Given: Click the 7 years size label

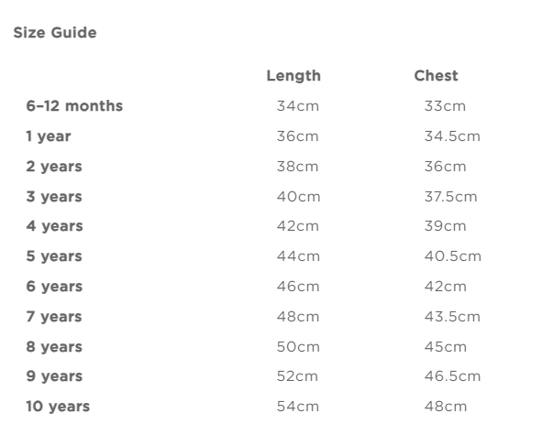Looking at the screenshot, I should click(53, 317).
